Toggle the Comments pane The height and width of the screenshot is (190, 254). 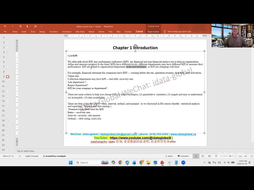click(183, 156)
